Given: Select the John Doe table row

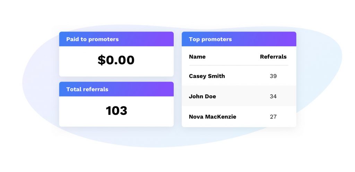Looking at the screenshot, I should pos(239,96).
